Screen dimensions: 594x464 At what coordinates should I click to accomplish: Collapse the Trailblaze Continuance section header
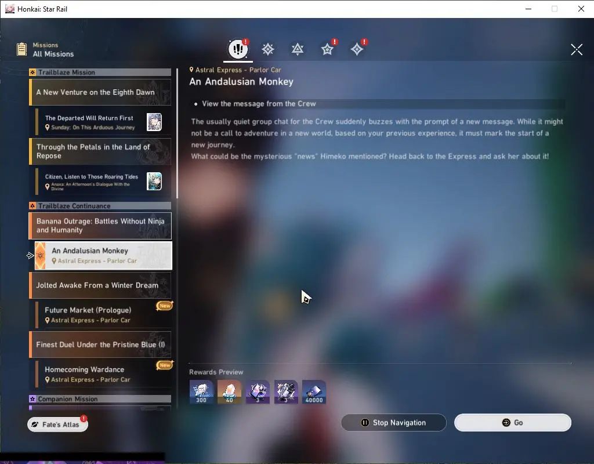[100, 206]
